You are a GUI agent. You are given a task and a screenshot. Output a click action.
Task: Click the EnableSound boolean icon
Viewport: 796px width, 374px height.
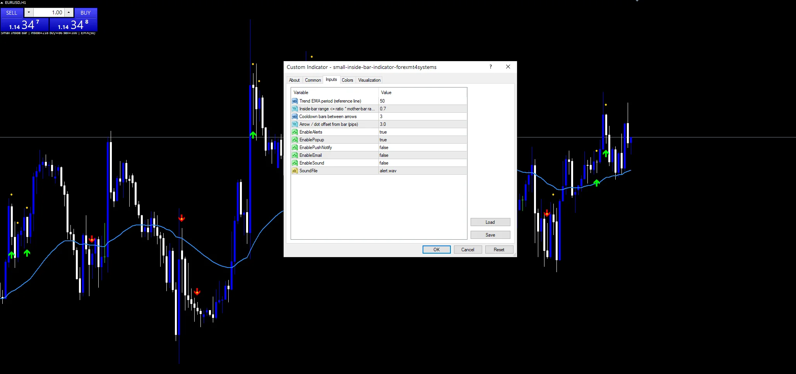point(294,163)
